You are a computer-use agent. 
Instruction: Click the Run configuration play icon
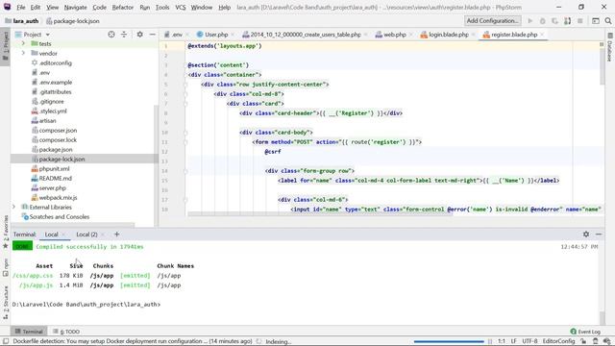click(529, 21)
